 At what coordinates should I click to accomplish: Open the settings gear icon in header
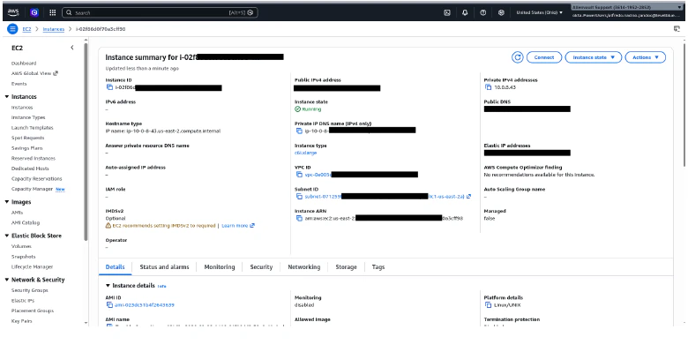(501, 12)
